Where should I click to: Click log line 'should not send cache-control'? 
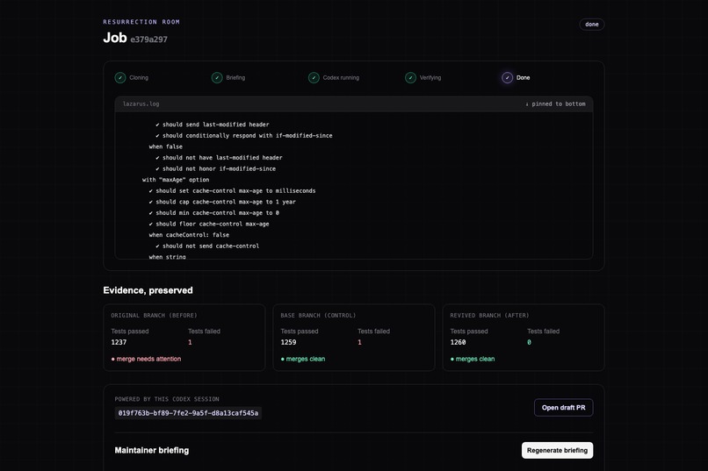coord(207,246)
